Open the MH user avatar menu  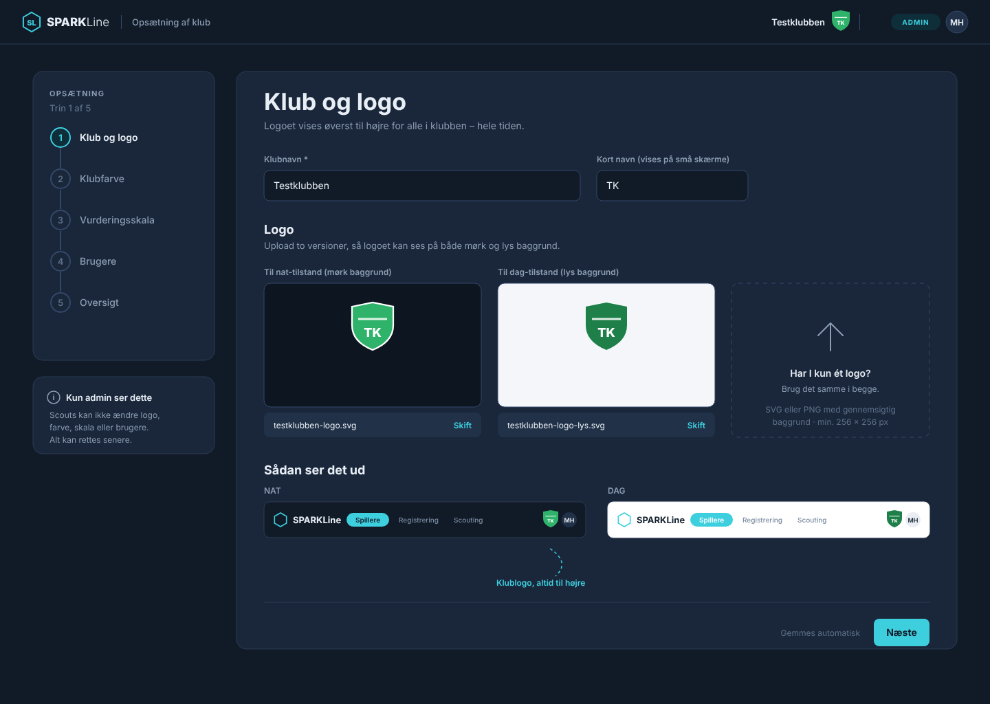click(957, 22)
